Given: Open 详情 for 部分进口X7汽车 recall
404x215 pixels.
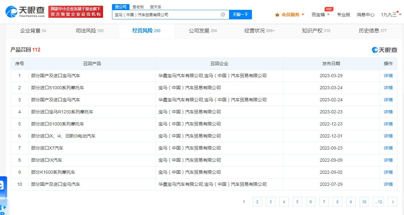Looking at the screenshot, I should click(x=388, y=148).
